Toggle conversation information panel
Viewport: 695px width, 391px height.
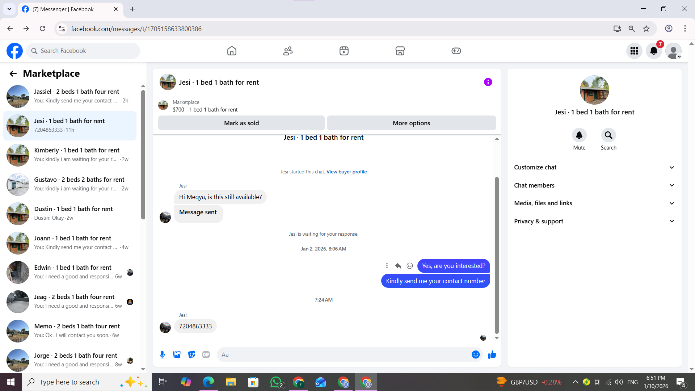coord(488,82)
